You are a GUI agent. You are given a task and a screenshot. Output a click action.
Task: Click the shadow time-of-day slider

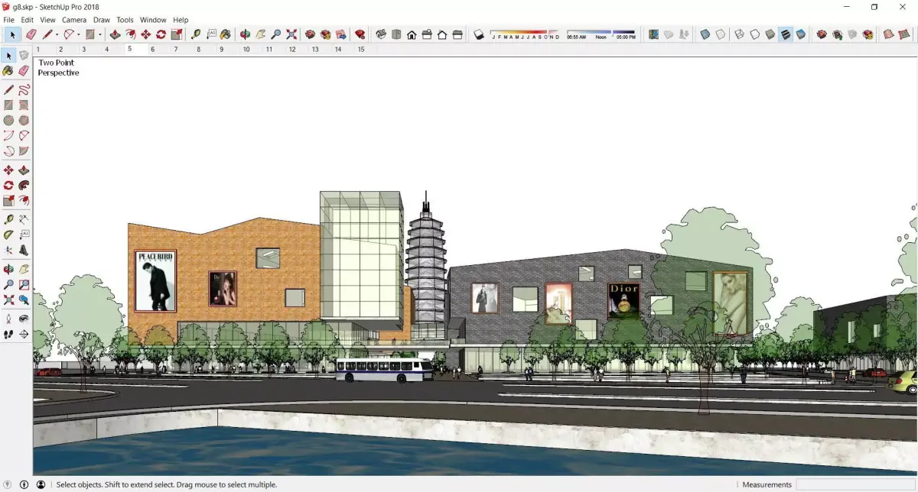pos(601,34)
